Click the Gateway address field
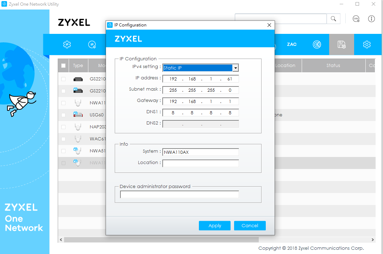 tap(201, 101)
